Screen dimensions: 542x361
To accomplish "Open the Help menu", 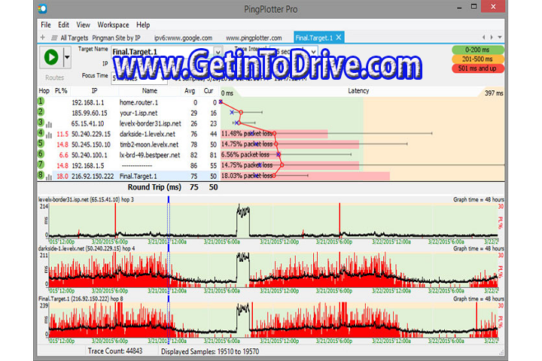I will coord(143,25).
